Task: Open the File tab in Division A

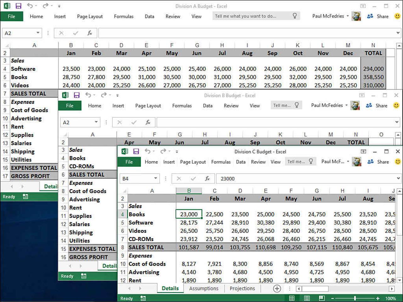Action: pyautogui.click(x=12, y=16)
